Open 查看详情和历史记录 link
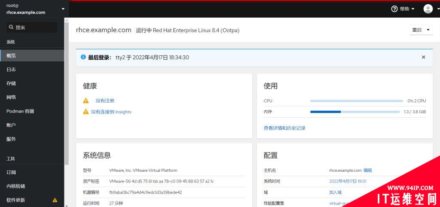440x207 pixels. (284, 128)
